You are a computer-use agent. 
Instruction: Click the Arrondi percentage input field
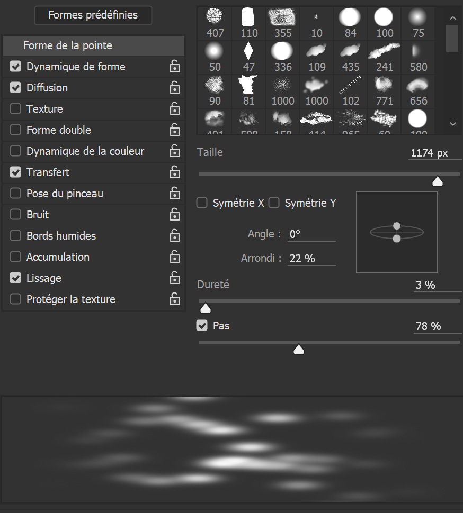[311, 259]
